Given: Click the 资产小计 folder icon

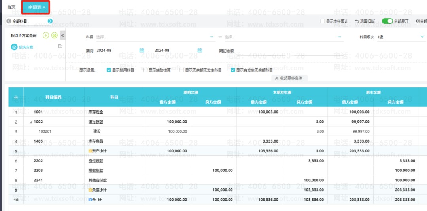Looking at the screenshot, I should point(90,151).
